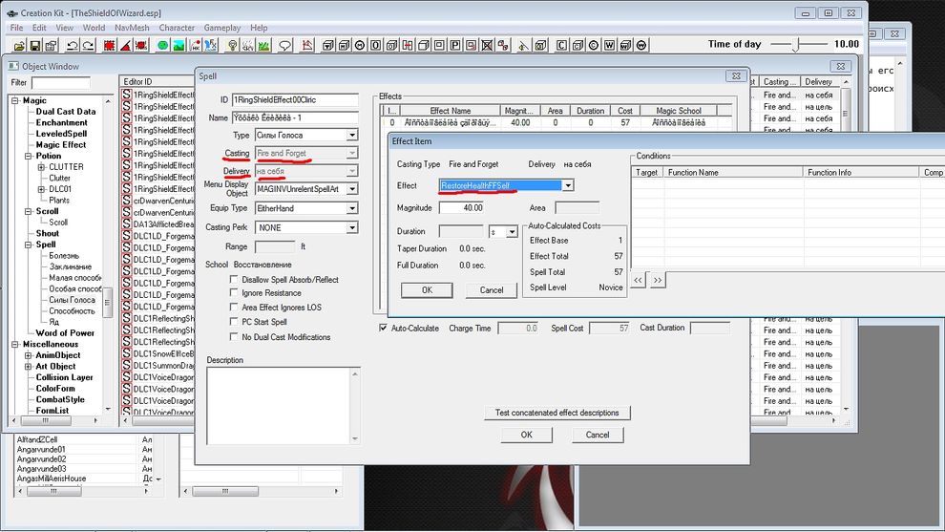The width and height of the screenshot is (945, 532).
Task: Click the green sphere toolbar icon
Action: point(163,45)
